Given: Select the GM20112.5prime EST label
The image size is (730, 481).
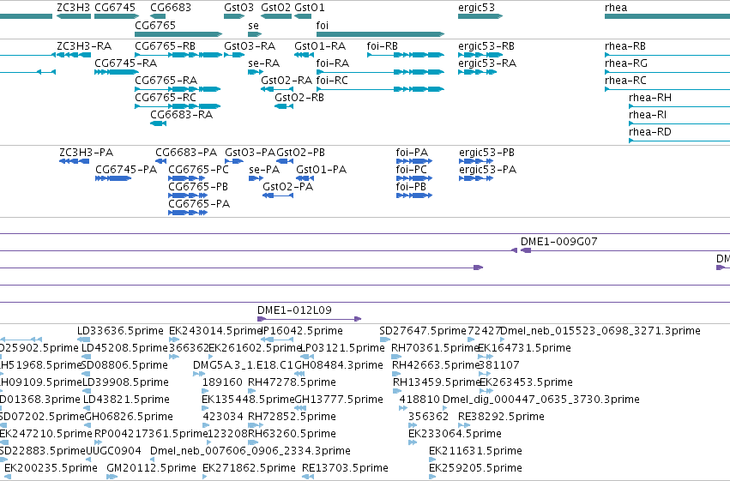Looking at the screenshot, I should 151,468.
